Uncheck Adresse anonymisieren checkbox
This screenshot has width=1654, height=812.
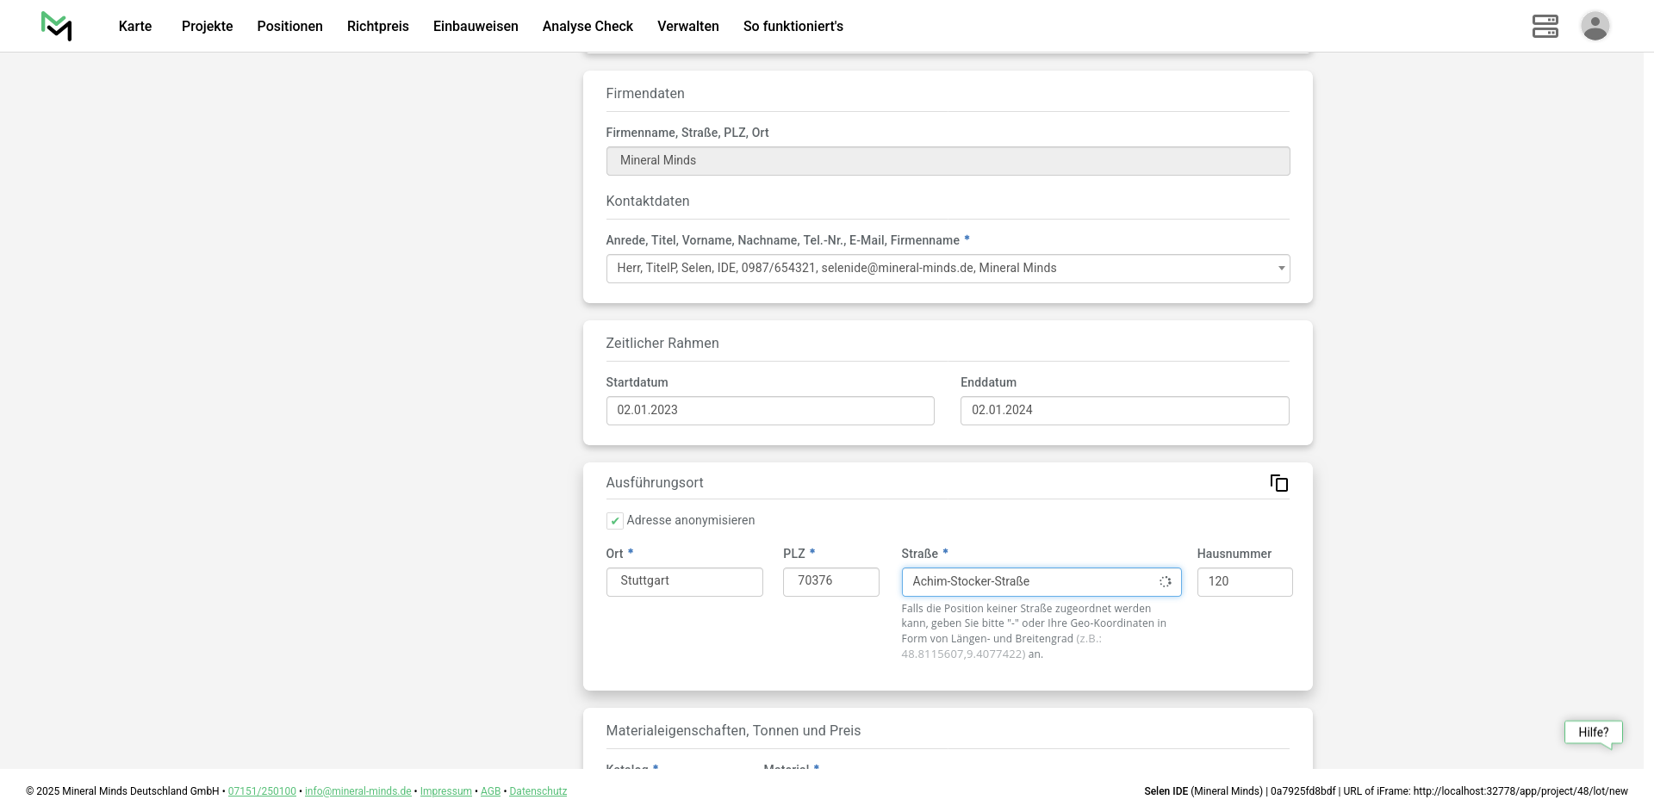click(x=614, y=521)
